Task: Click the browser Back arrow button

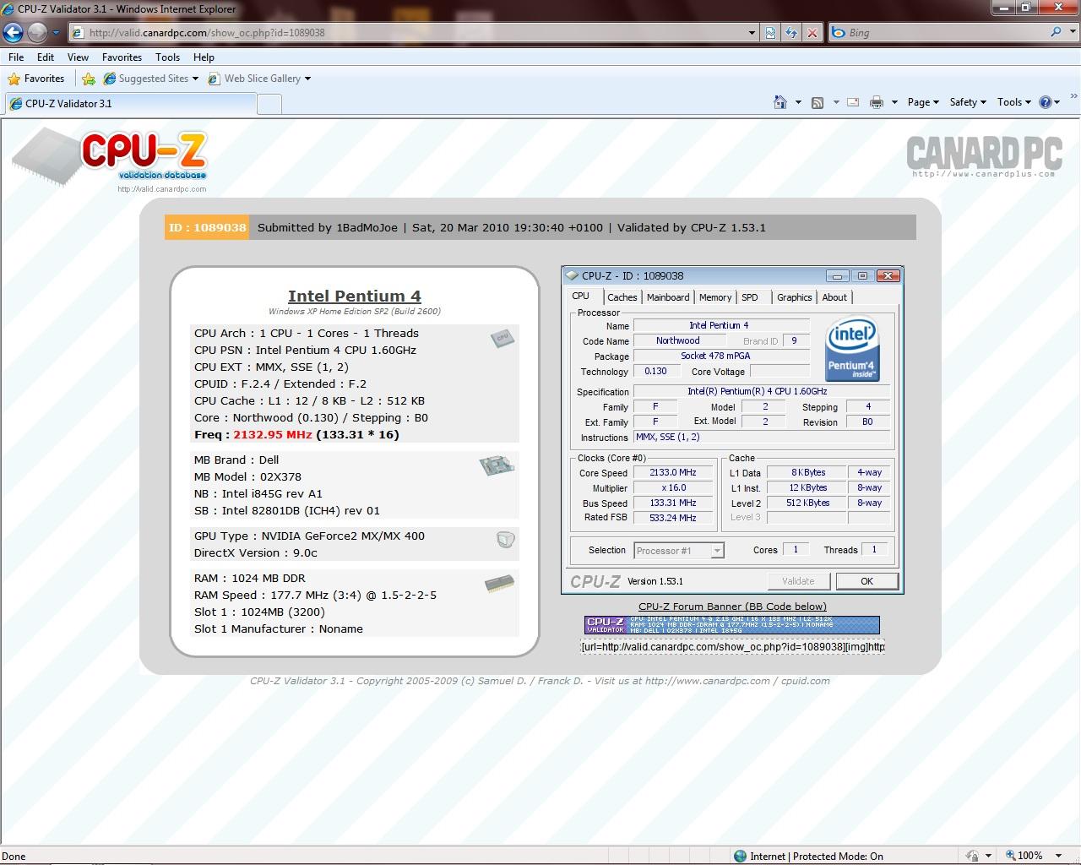Action: [13, 33]
